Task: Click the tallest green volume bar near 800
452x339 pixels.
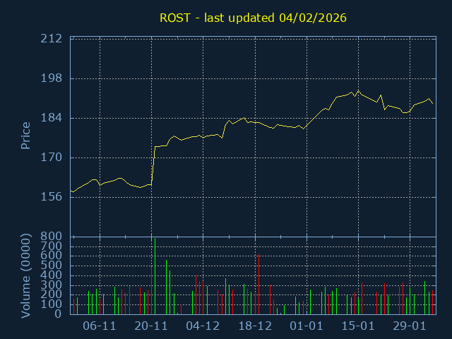Action: (x=155, y=276)
